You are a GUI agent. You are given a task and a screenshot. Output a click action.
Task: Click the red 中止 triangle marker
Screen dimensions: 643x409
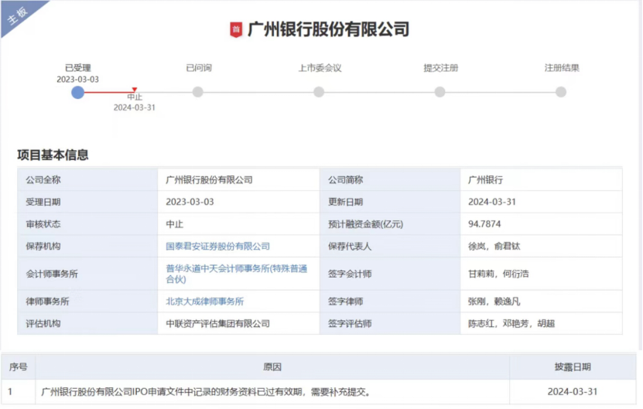[x=135, y=90]
